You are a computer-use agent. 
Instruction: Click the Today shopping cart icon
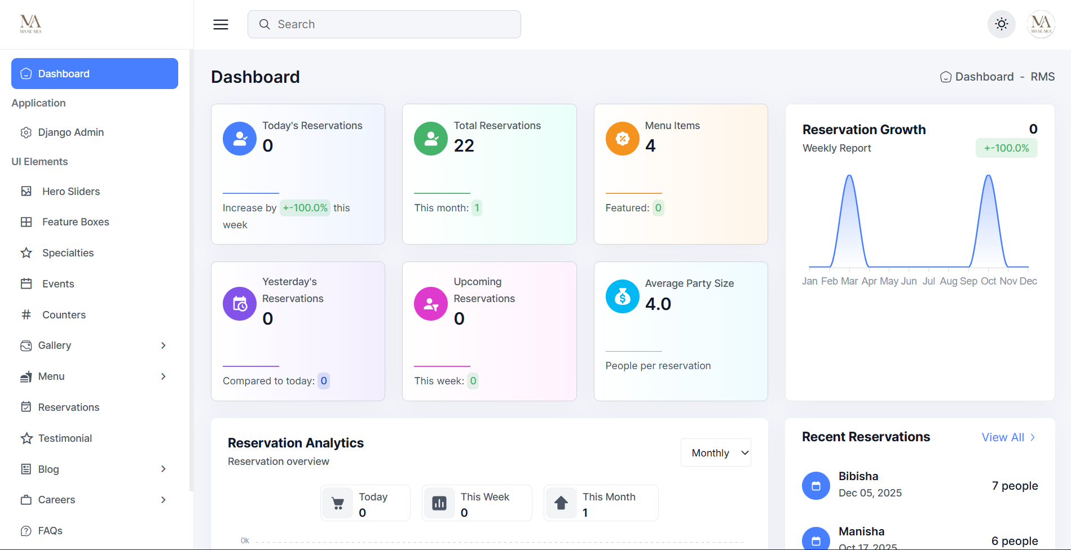tap(338, 503)
